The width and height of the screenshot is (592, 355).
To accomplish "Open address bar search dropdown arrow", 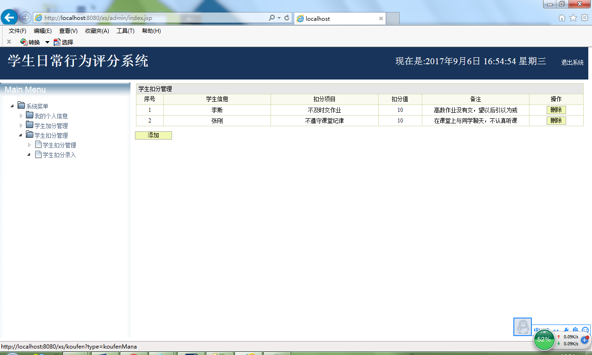I will pyautogui.click(x=279, y=18).
